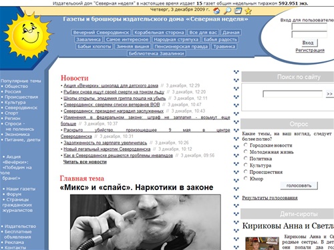Image resolution: width=334 pixels, height=250 pixels.
Task: Open sidebar topic Регион
Action: pos(13,118)
